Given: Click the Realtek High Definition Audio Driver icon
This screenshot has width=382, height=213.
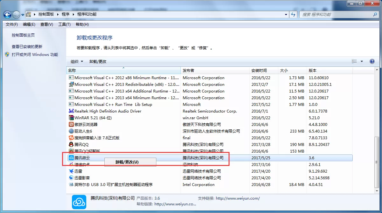Looking at the screenshot, I should coord(71,111).
